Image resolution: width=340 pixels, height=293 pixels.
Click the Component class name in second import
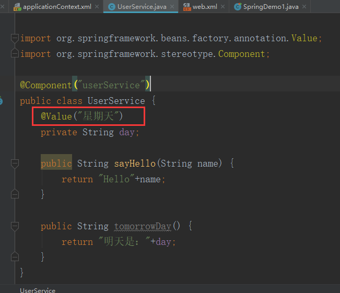pyautogui.click(x=242, y=54)
